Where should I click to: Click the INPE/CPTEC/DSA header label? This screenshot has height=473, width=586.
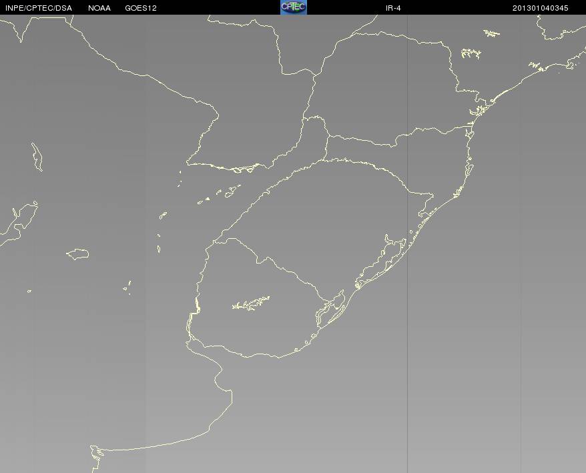click(x=39, y=8)
